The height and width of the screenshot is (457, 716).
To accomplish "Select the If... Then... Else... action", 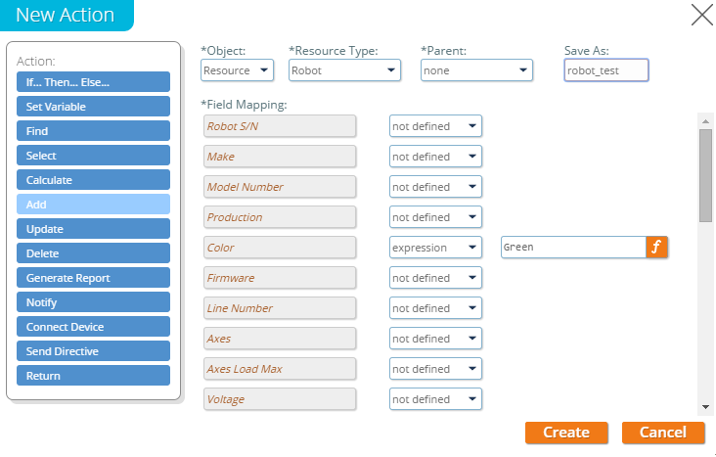I will coord(93,82).
